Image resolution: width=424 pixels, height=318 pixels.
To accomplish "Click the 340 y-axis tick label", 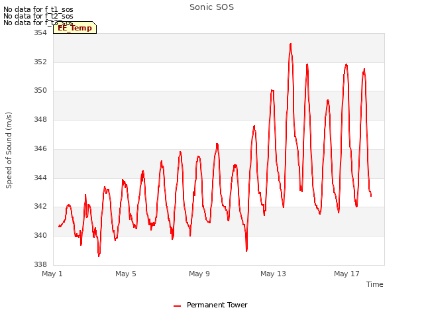I will click(40, 236).
